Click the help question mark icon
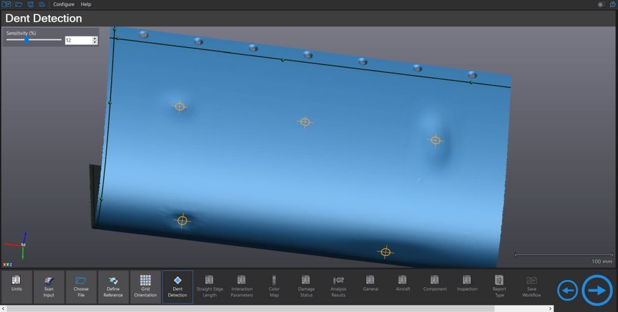 [x=613, y=4]
